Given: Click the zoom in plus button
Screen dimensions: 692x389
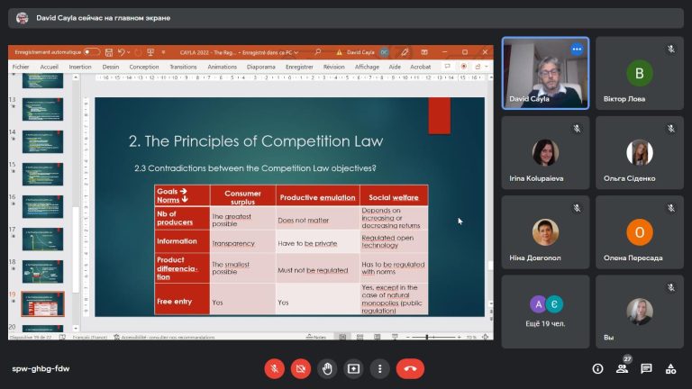Looking at the screenshot, I should (459, 337).
